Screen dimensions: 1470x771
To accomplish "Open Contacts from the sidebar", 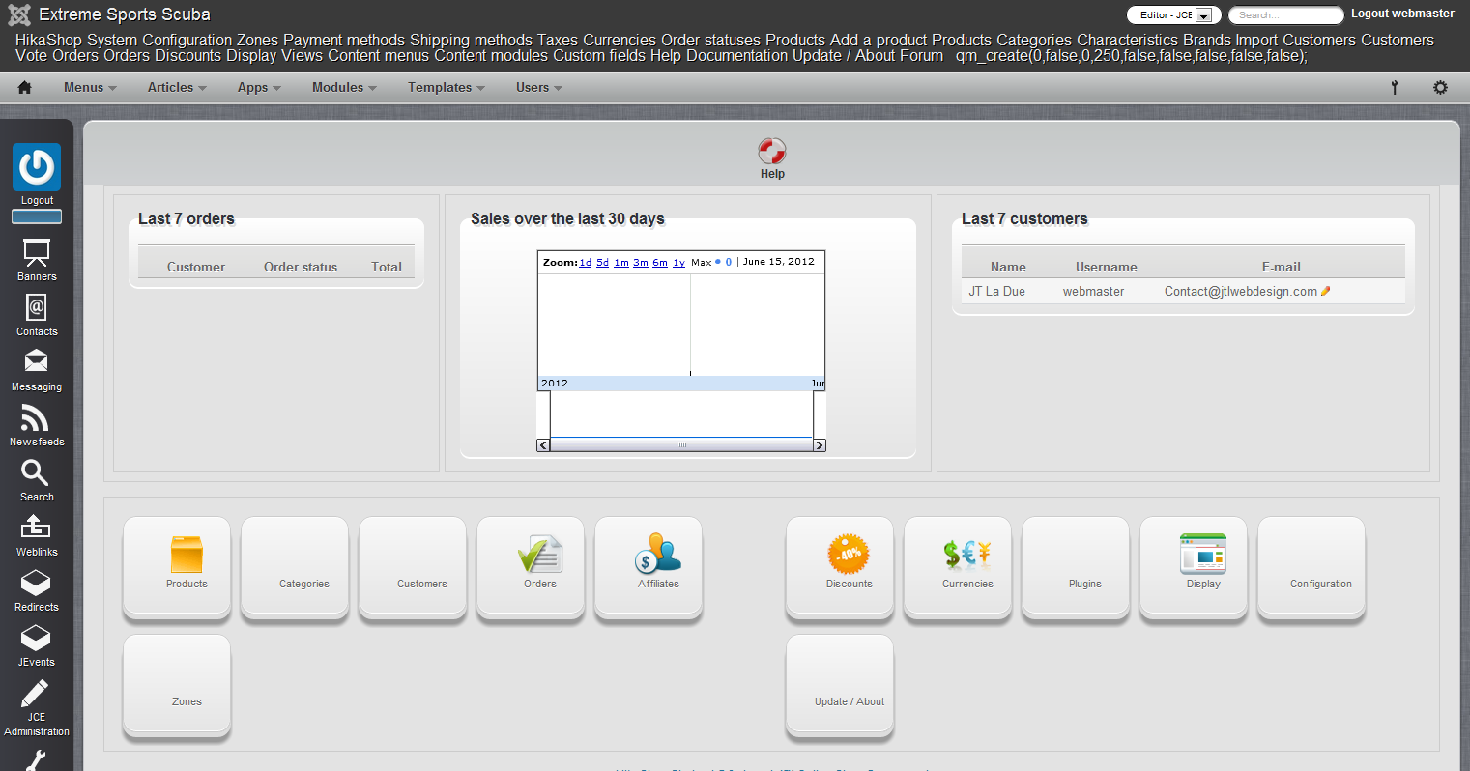I will (x=37, y=315).
